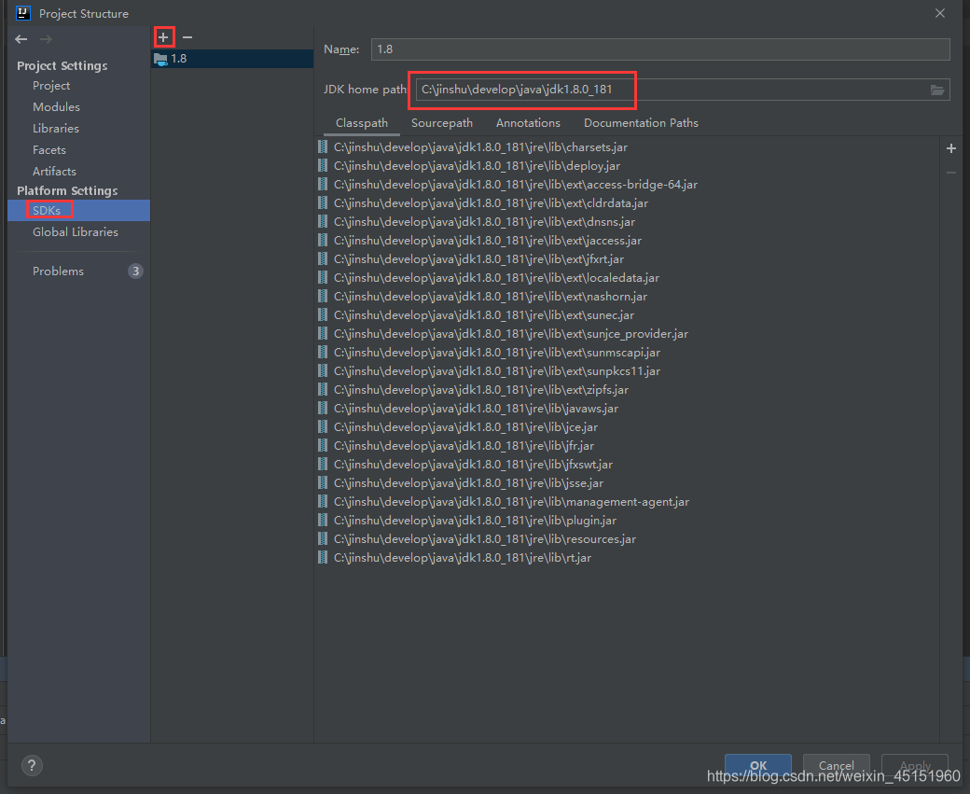Viewport: 970px width, 794px height.
Task: Switch to the Sourcepath tab
Action: click(x=441, y=122)
